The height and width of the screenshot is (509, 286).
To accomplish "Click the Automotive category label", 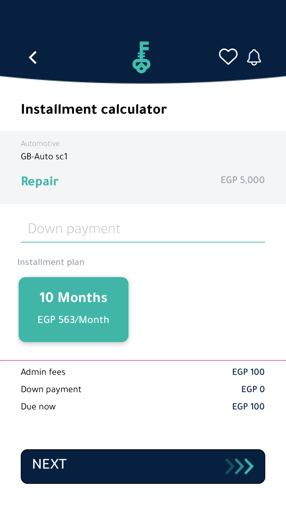I will [x=40, y=143].
